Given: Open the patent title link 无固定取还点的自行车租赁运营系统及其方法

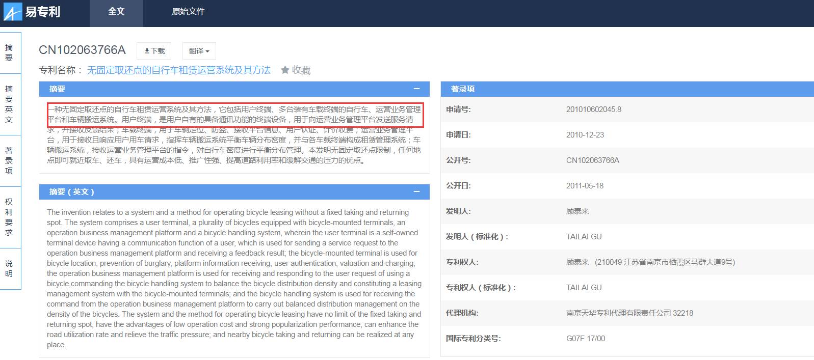Looking at the screenshot, I should tap(178, 70).
